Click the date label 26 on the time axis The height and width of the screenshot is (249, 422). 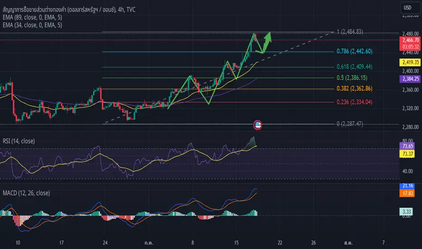pyautogui.click(x=313, y=243)
